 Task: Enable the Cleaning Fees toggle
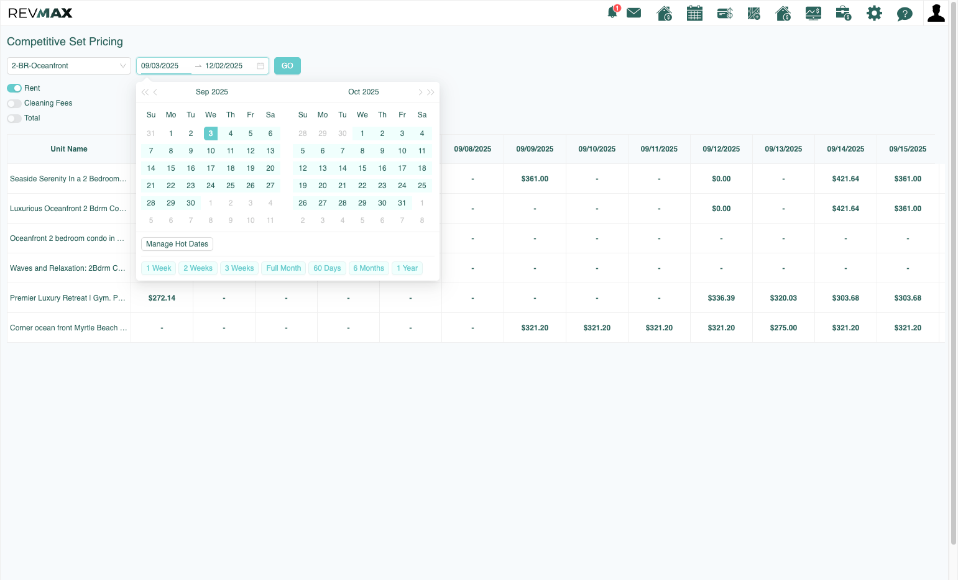(14, 103)
